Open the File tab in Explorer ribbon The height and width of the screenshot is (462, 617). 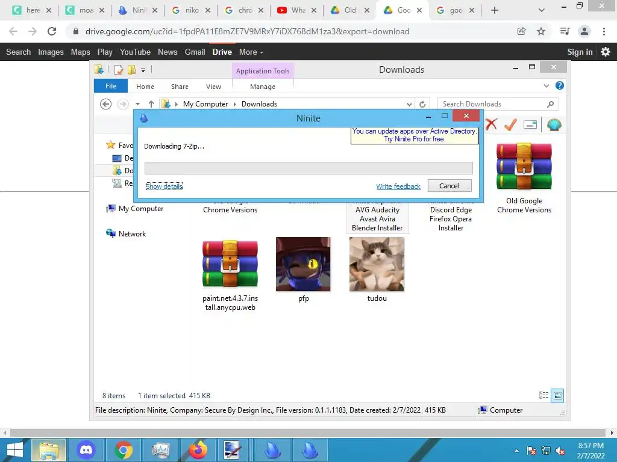click(x=111, y=86)
